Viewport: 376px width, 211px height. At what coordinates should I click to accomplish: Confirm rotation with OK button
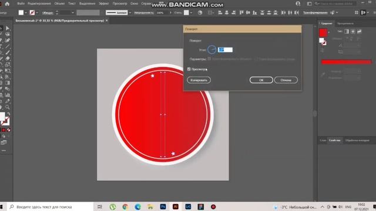(x=261, y=80)
